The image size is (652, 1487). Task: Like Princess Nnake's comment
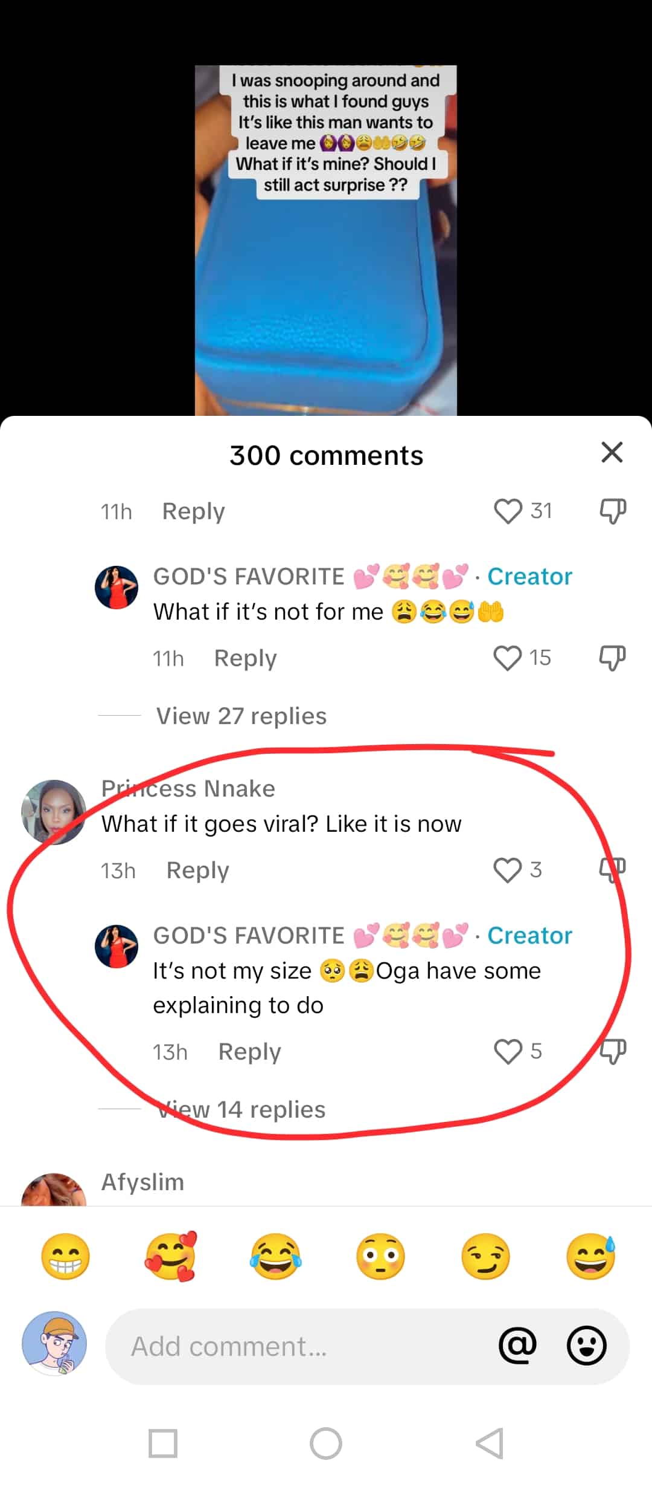(507, 870)
